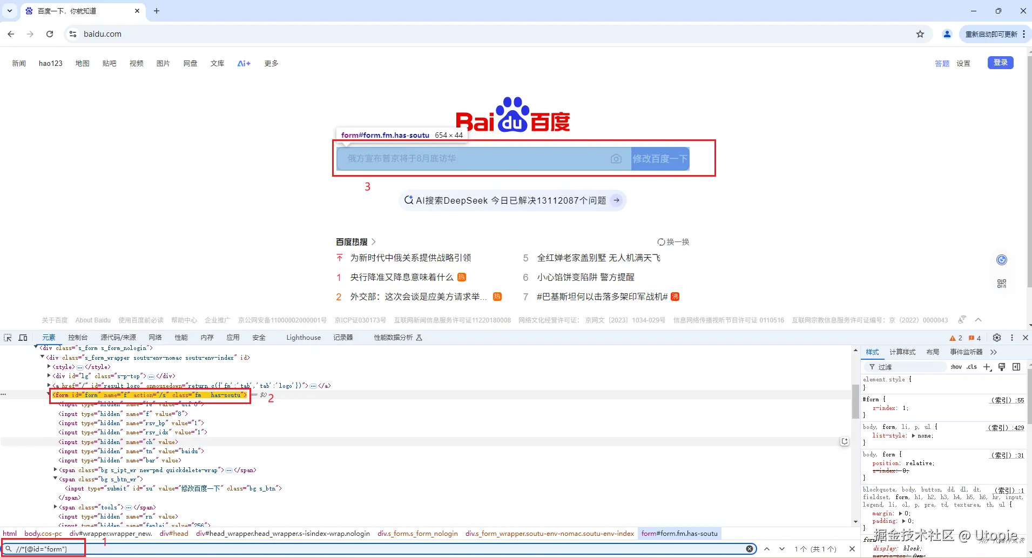1032x558 pixels.
Task: Click the 换一换 refresh hot list button
Action: pos(673,242)
